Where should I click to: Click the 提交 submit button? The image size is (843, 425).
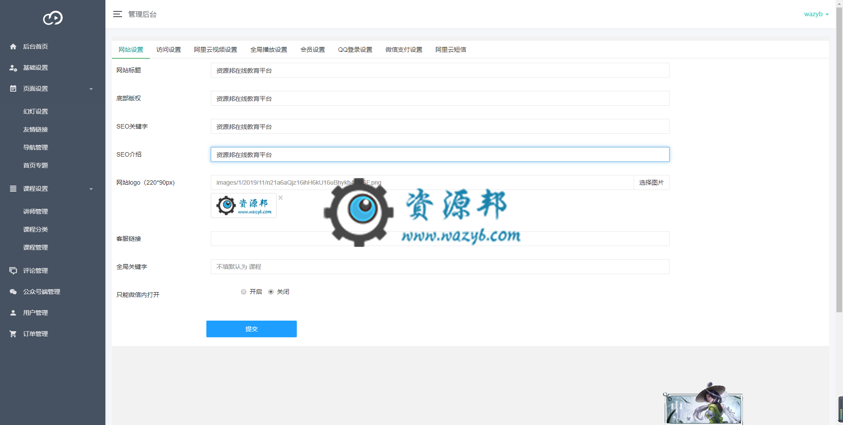[252, 329]
